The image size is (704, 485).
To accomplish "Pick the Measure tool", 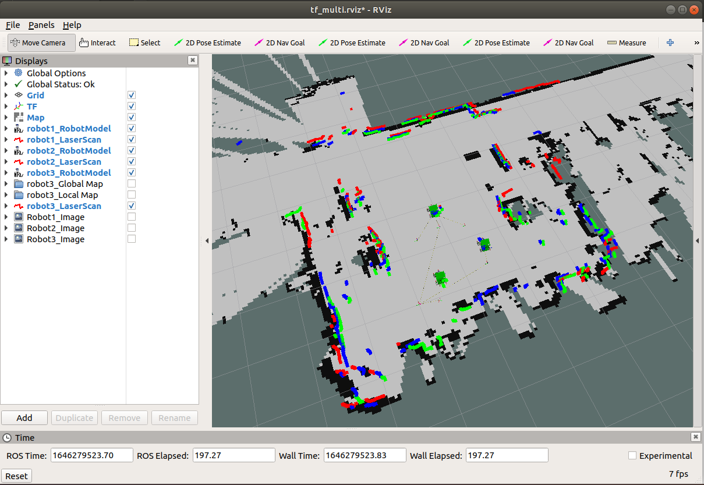I will click(x=627, y=43).
